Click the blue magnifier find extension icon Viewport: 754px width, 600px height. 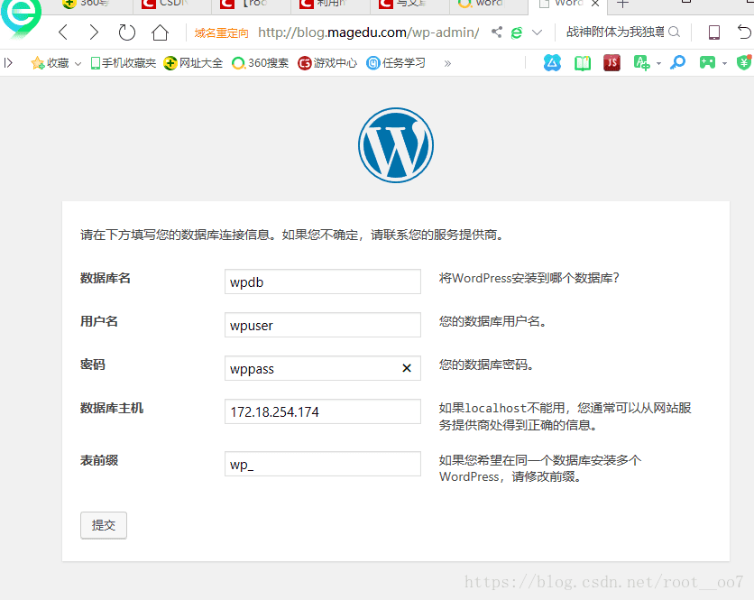coord(677,62)
